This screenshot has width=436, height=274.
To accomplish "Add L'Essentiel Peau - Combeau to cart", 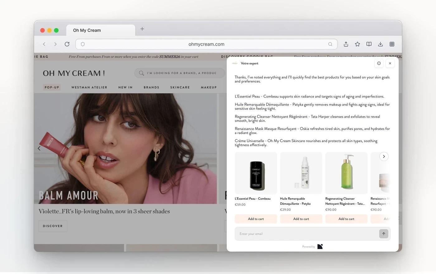I will 256,219.
